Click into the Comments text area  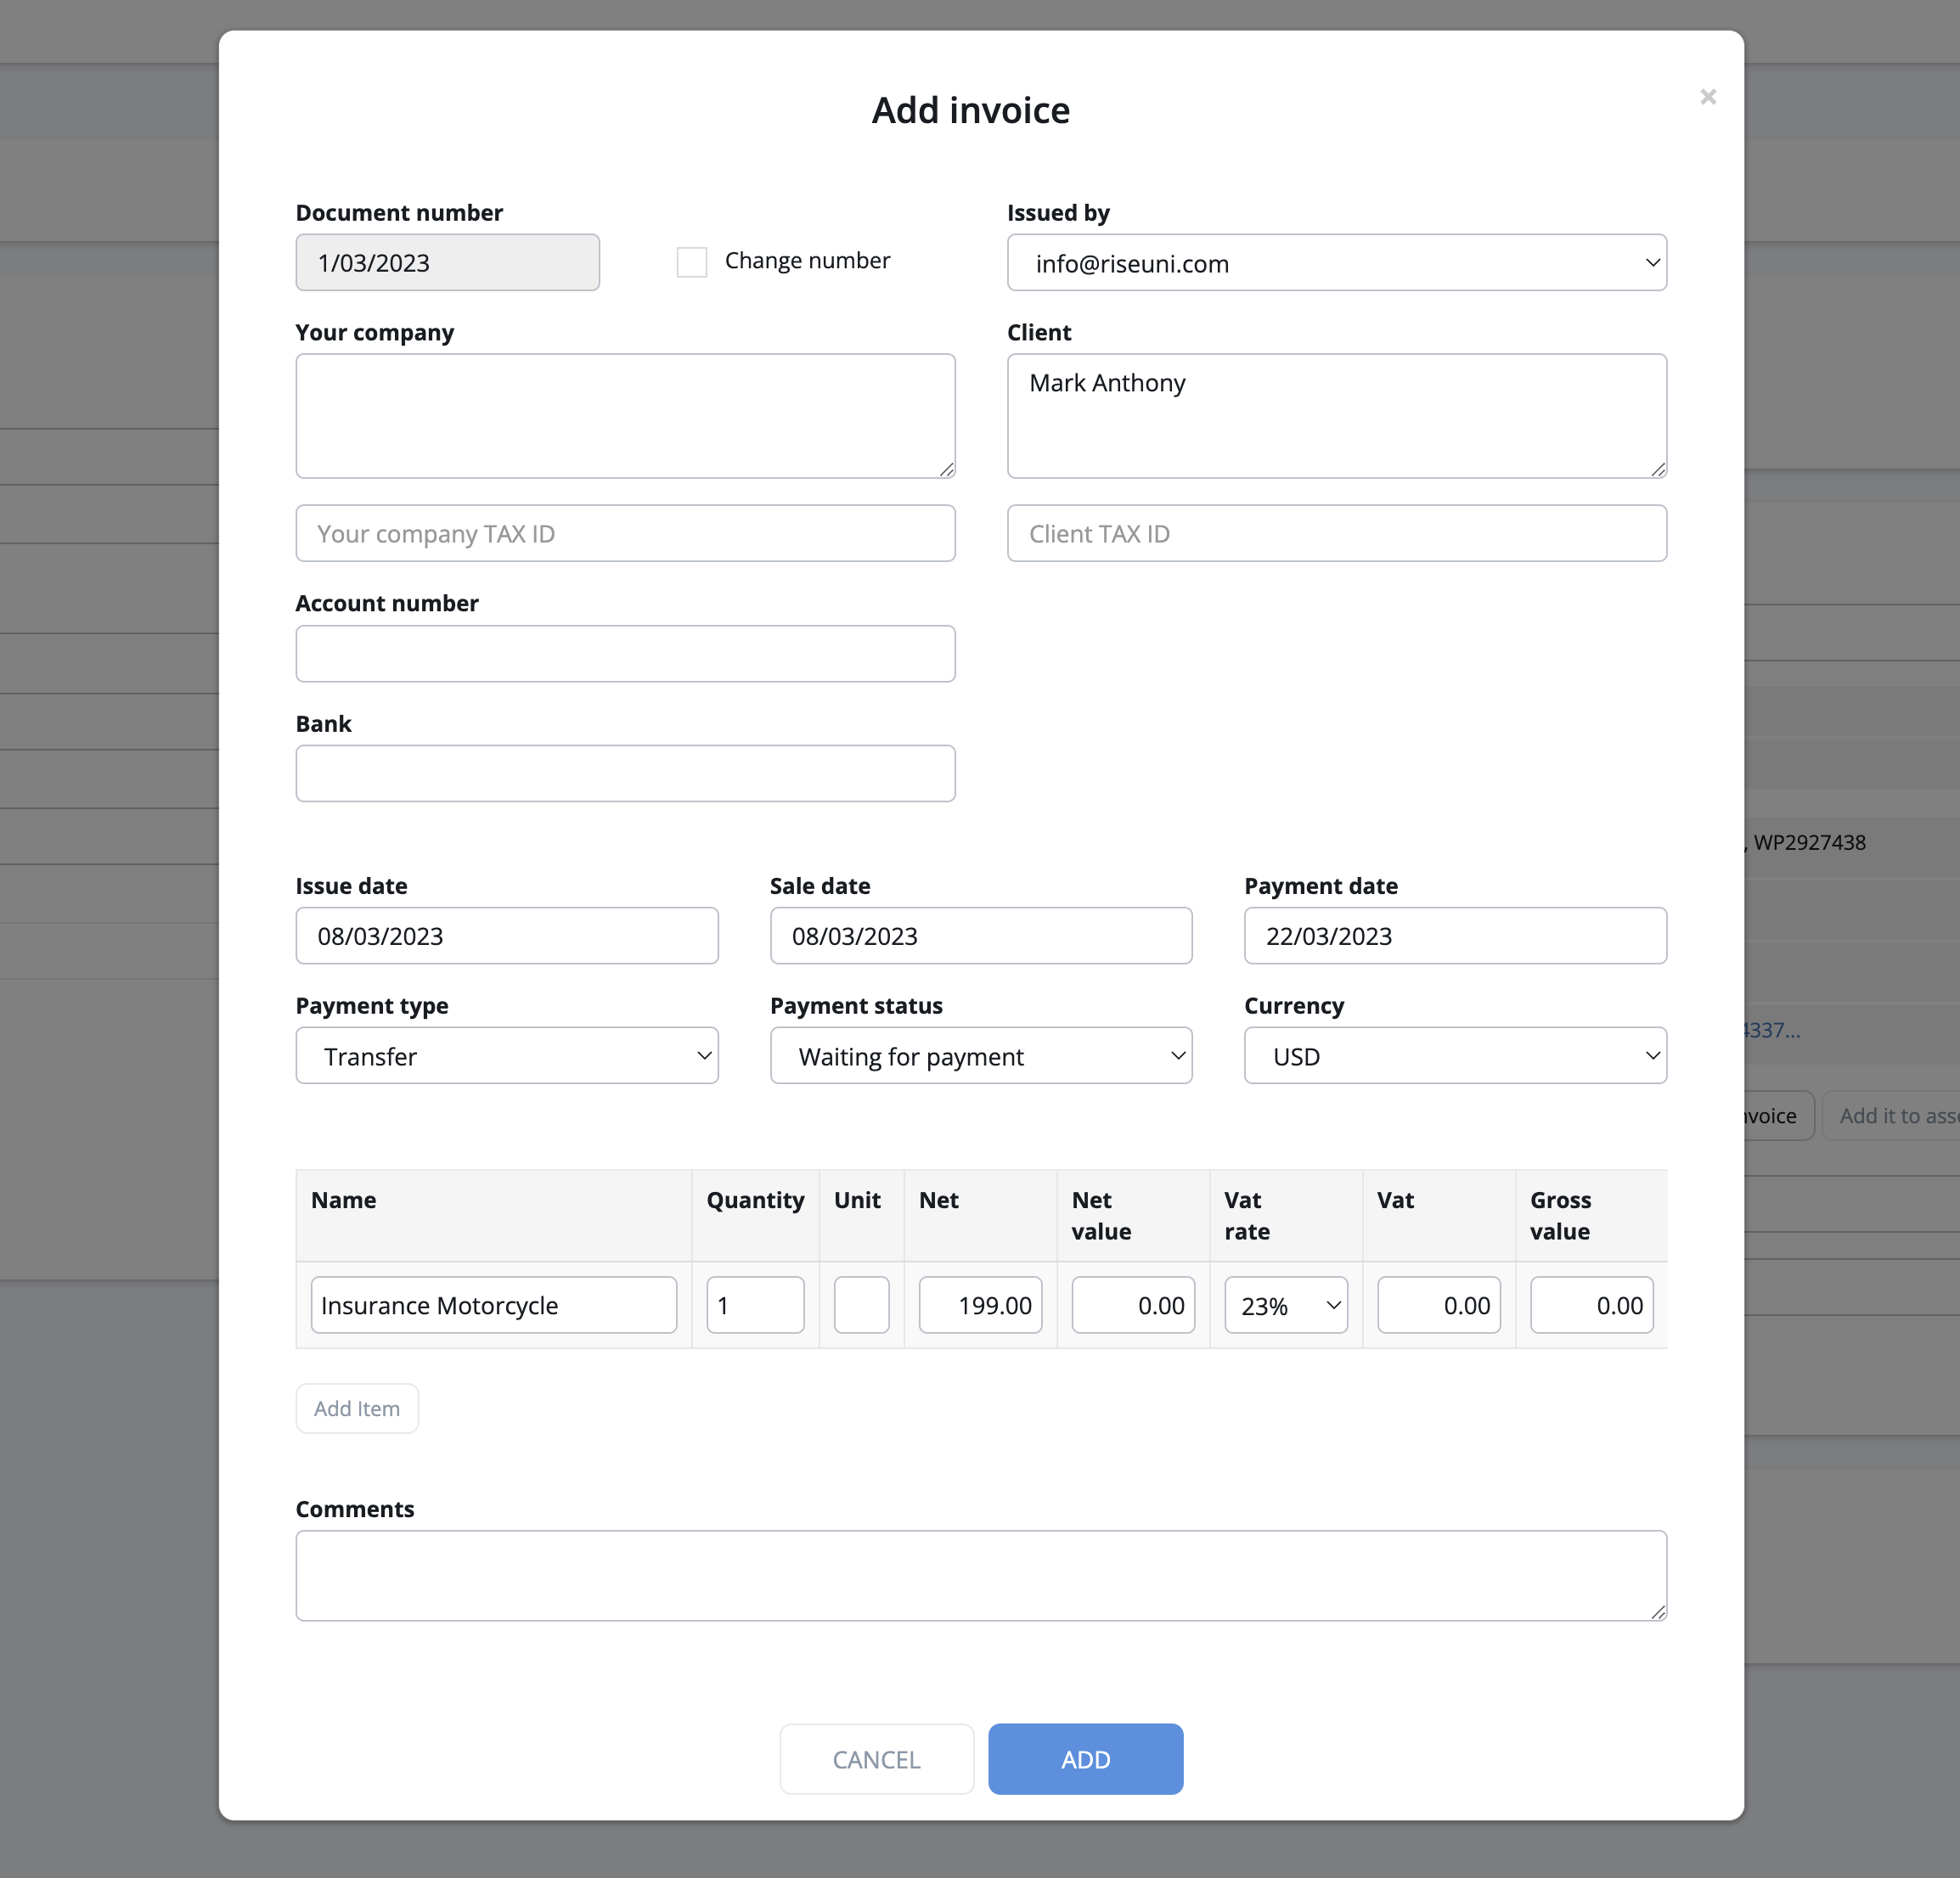(980, 1575)
